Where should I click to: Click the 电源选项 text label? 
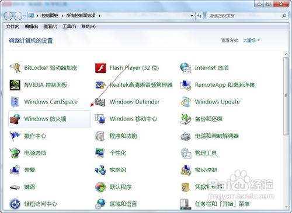pyautogui.click(x=35, y=153)
